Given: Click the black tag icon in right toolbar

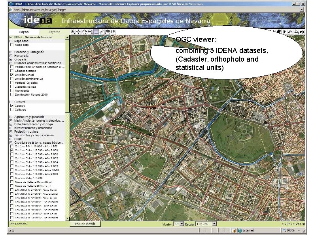Looking at the screenshot, I should pos(279,32).
